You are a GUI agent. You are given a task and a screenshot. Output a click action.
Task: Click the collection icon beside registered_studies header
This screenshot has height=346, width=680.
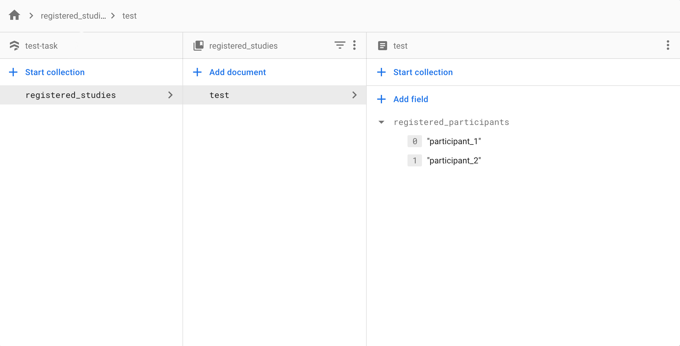198,46
